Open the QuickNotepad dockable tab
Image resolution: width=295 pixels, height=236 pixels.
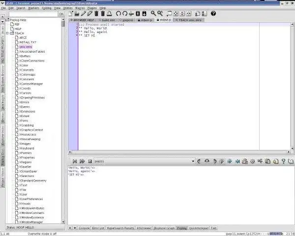pos(199,228)
